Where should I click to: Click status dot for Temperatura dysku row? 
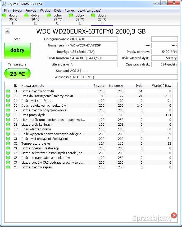tap(8, 144)
